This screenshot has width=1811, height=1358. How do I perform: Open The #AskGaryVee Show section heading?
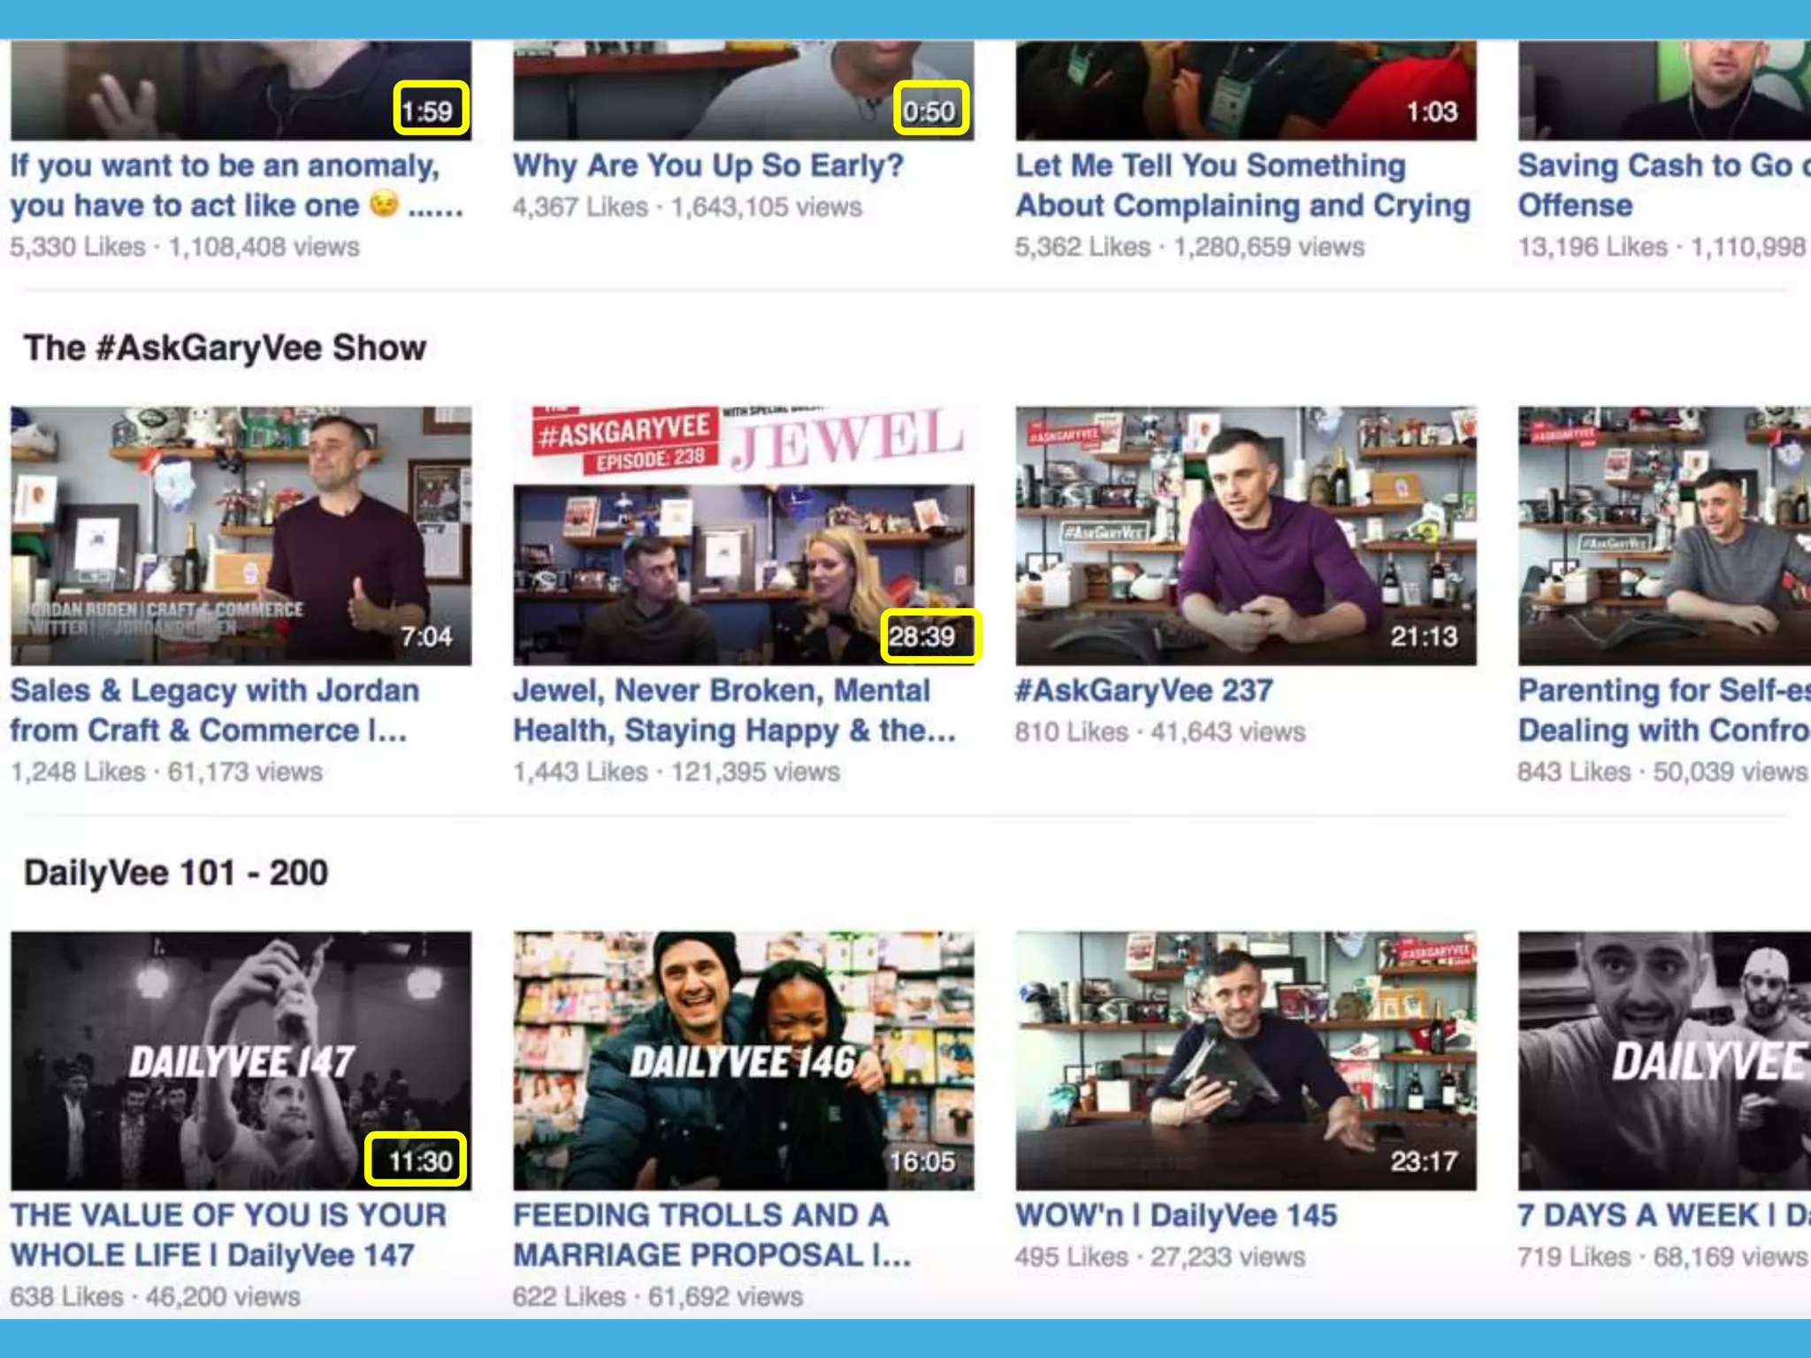point(225,347)
